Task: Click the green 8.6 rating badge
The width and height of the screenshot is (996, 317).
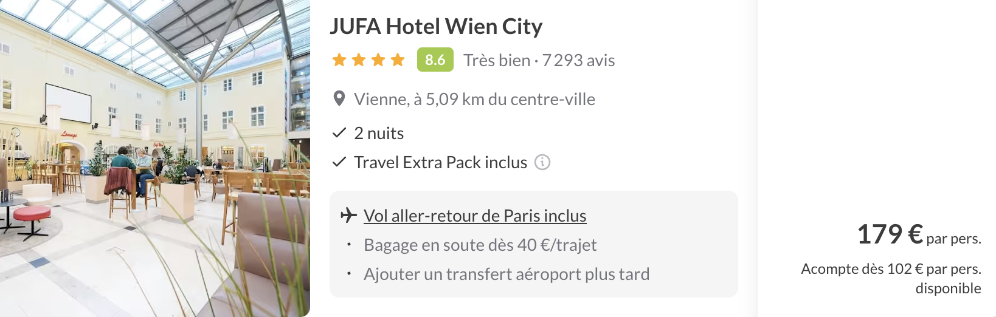Action: tap(435, 60)
